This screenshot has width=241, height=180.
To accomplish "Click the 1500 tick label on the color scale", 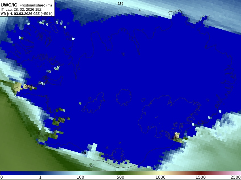I will pos(200,177).
